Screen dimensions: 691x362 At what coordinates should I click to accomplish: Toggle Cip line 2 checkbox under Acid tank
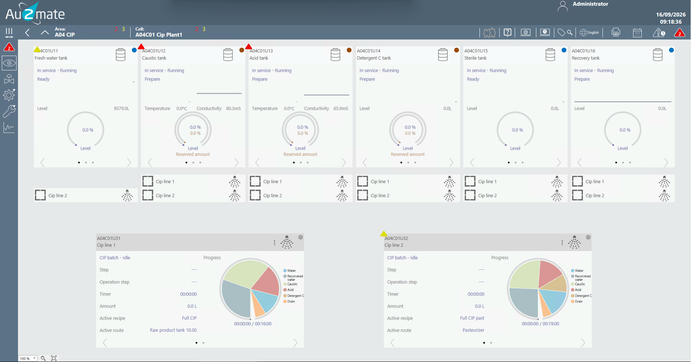click(255, 195)
